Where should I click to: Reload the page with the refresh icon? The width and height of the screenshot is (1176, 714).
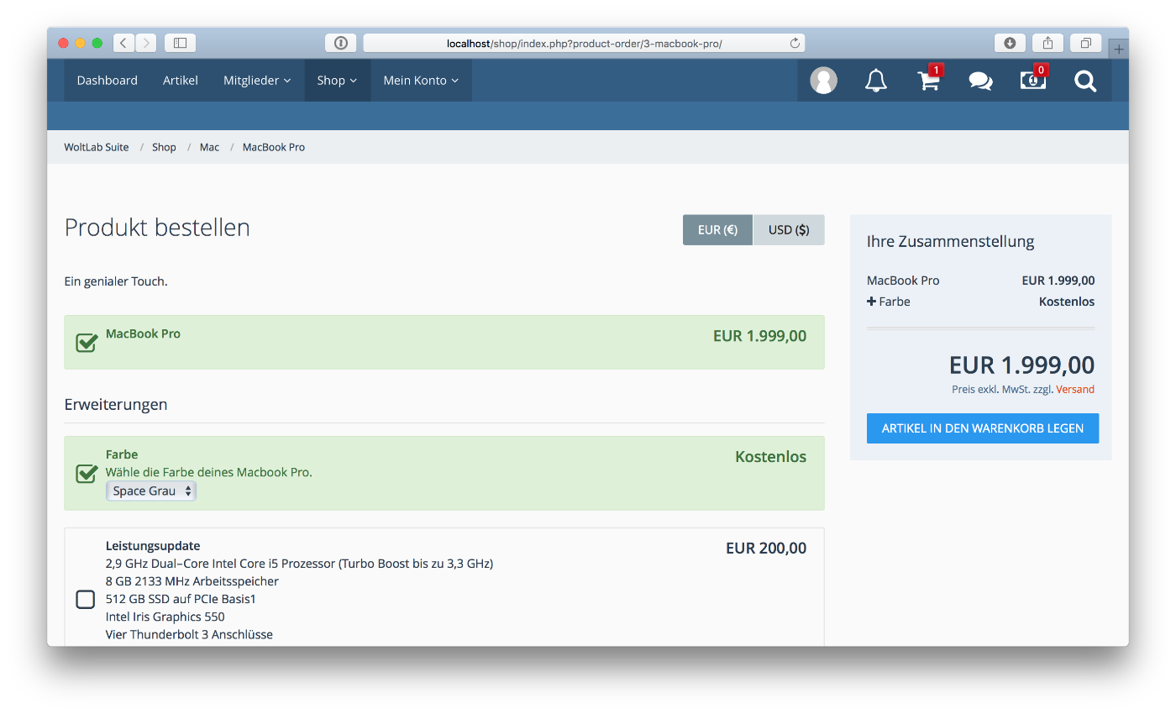795,43
